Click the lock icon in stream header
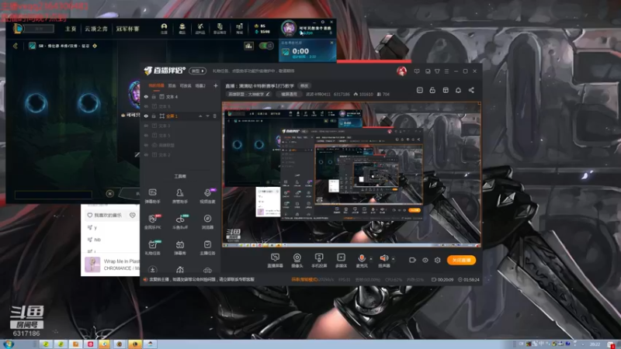Screen dimensions: 621x349 point(432,90)
